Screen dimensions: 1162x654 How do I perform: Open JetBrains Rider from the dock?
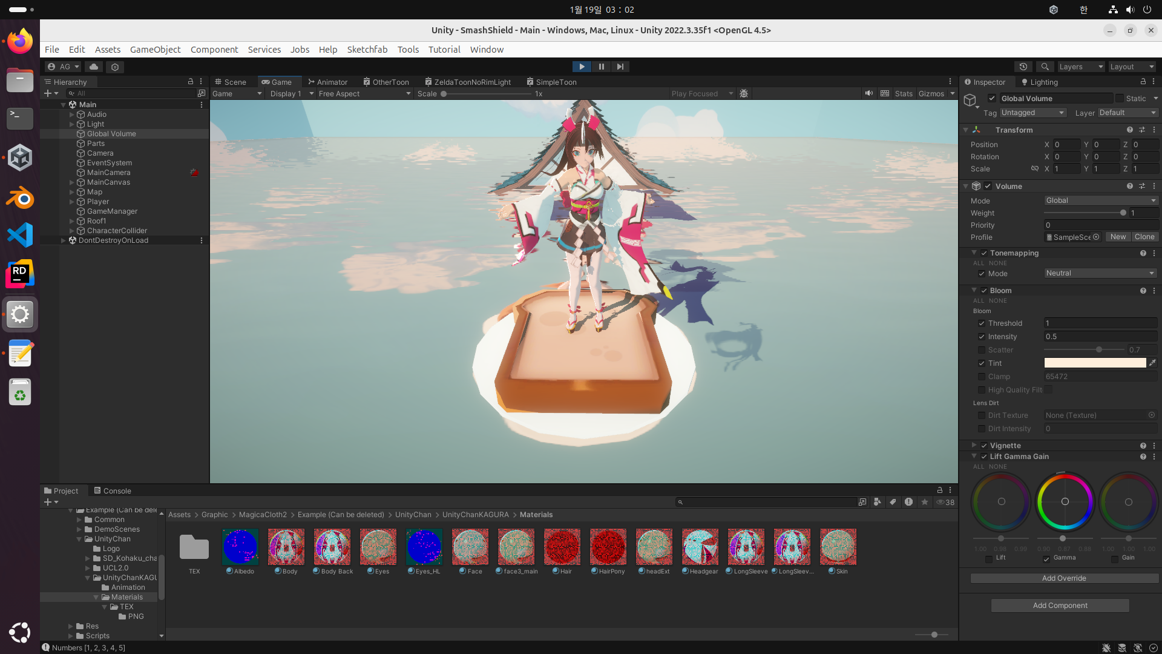20,274
